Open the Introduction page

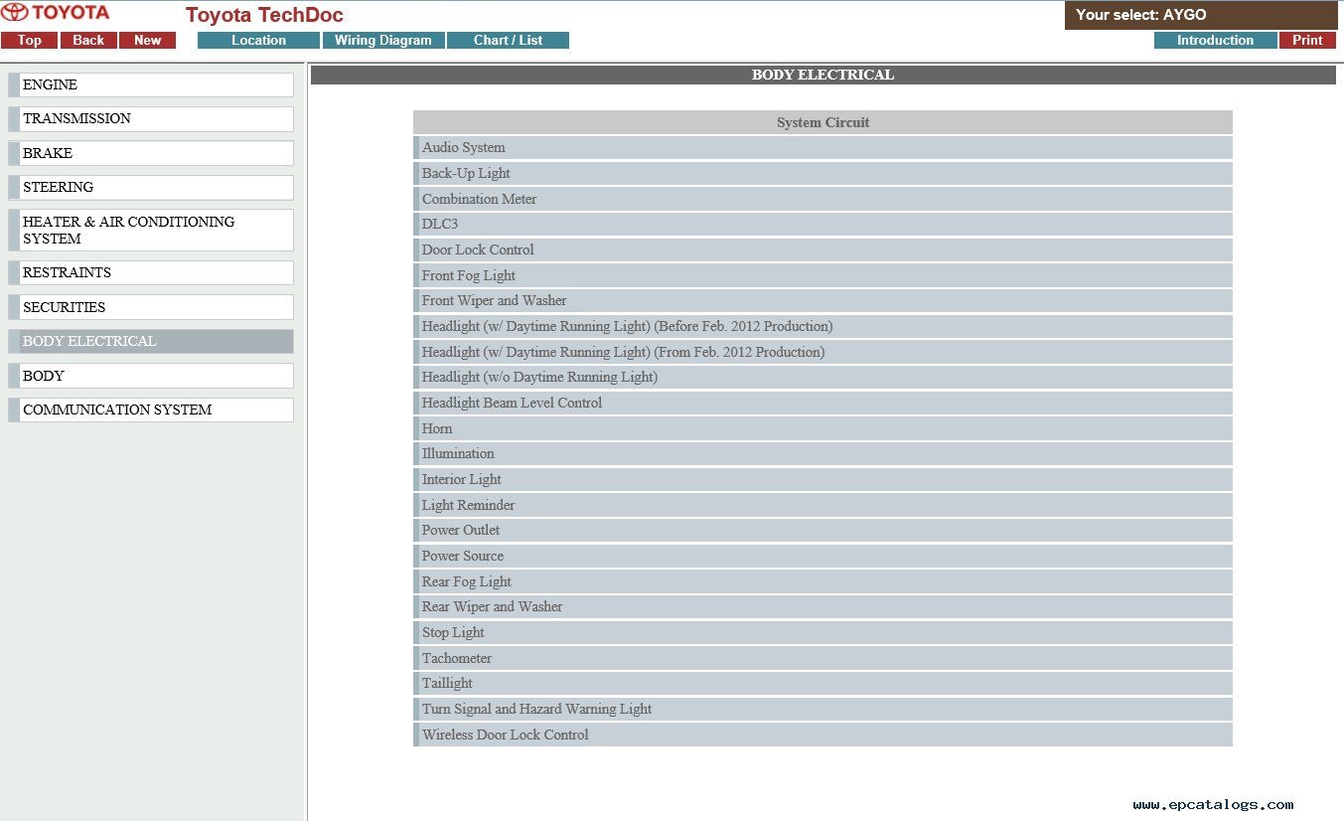(x=1215, y=41)
